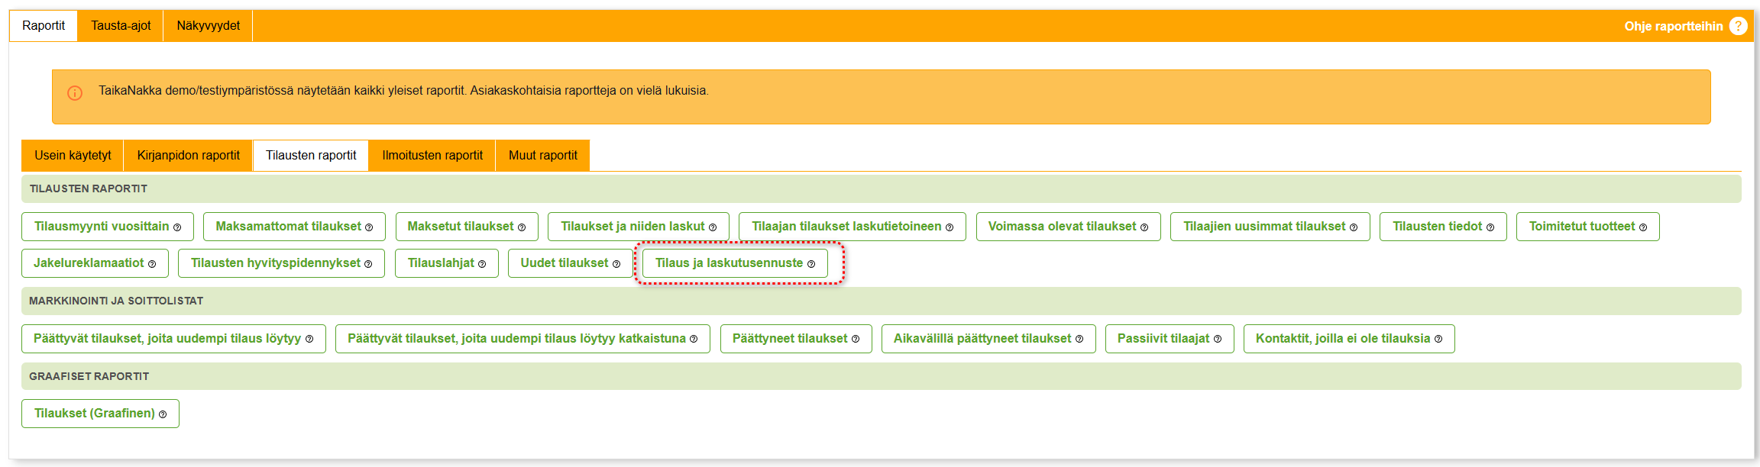The width and height of the screenshot is (1760, 467).
Task: Open the Muut raportit tab
Action: 543,156
